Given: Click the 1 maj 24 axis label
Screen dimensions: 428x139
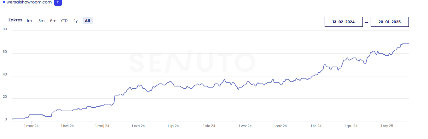Looking at the screenshot, I should (x=102, y=126).
